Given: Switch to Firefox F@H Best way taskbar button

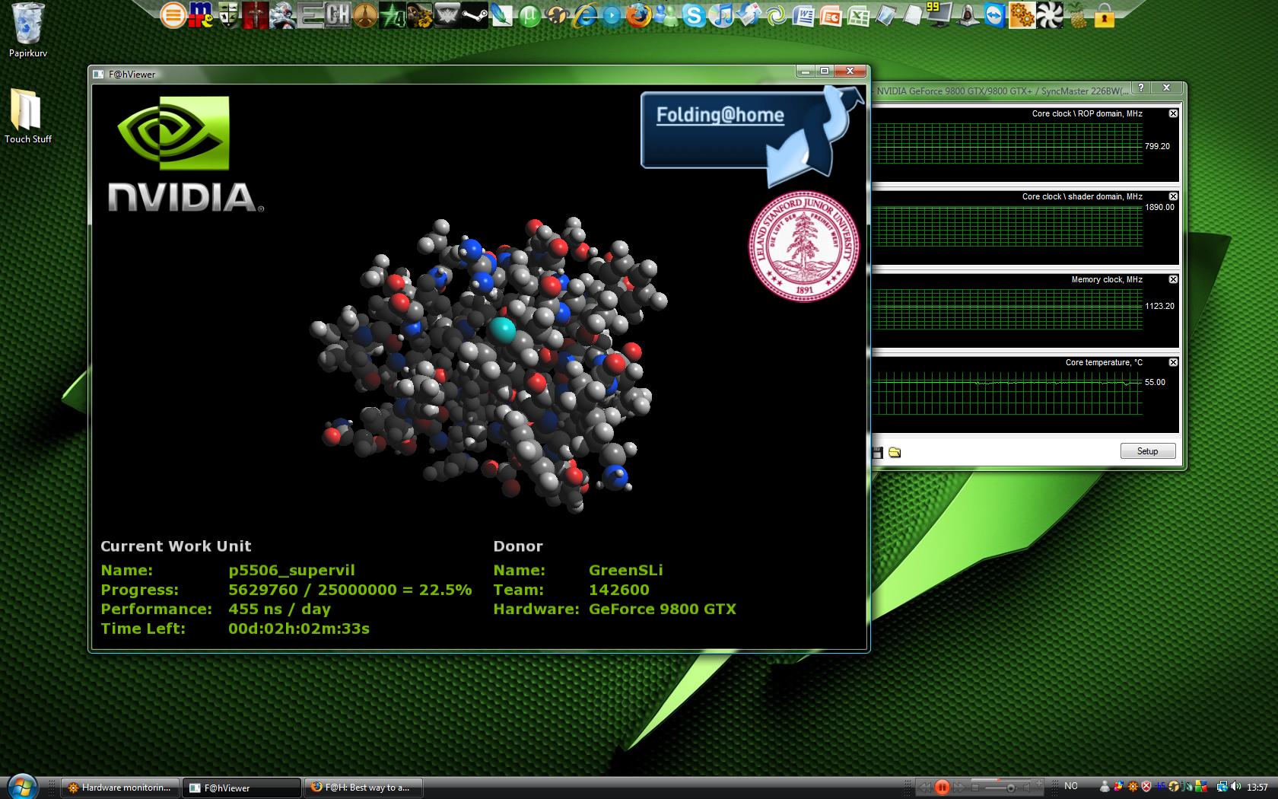Looking at the screenshot, I should coord(363,788).
